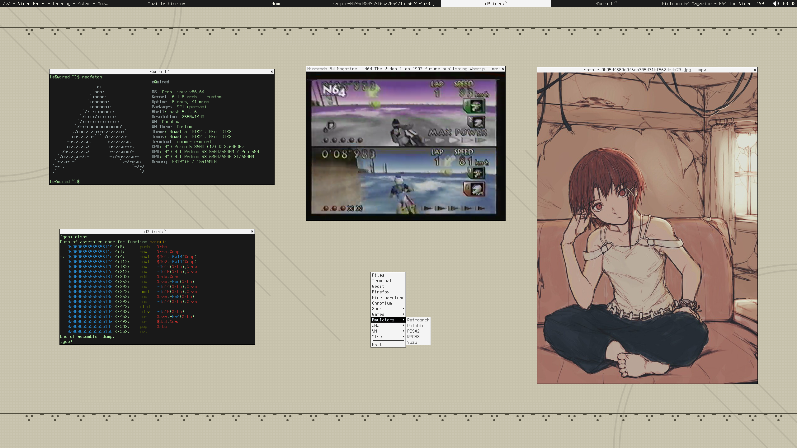Click the bottom neofetch shell prompt
Screen dimensions: 797x448
coord(67,181)
